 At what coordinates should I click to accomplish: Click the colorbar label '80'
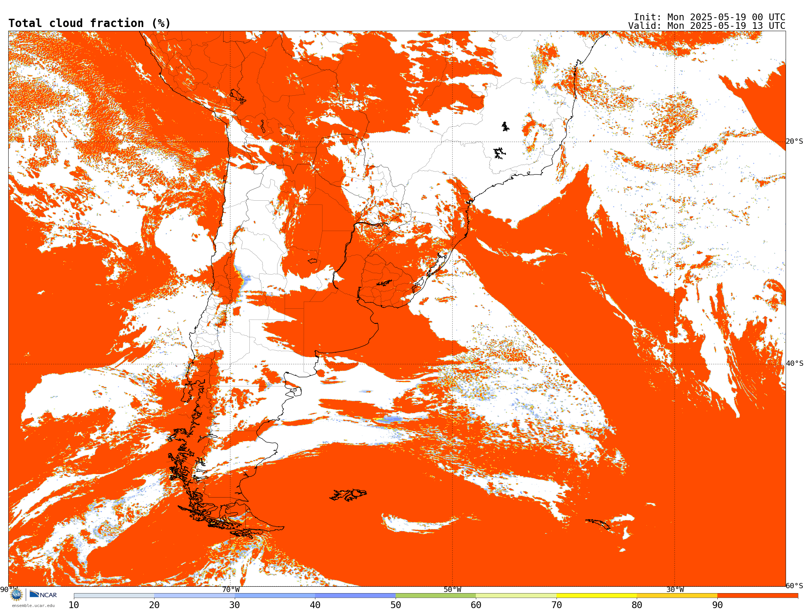(x=637, y=605)
